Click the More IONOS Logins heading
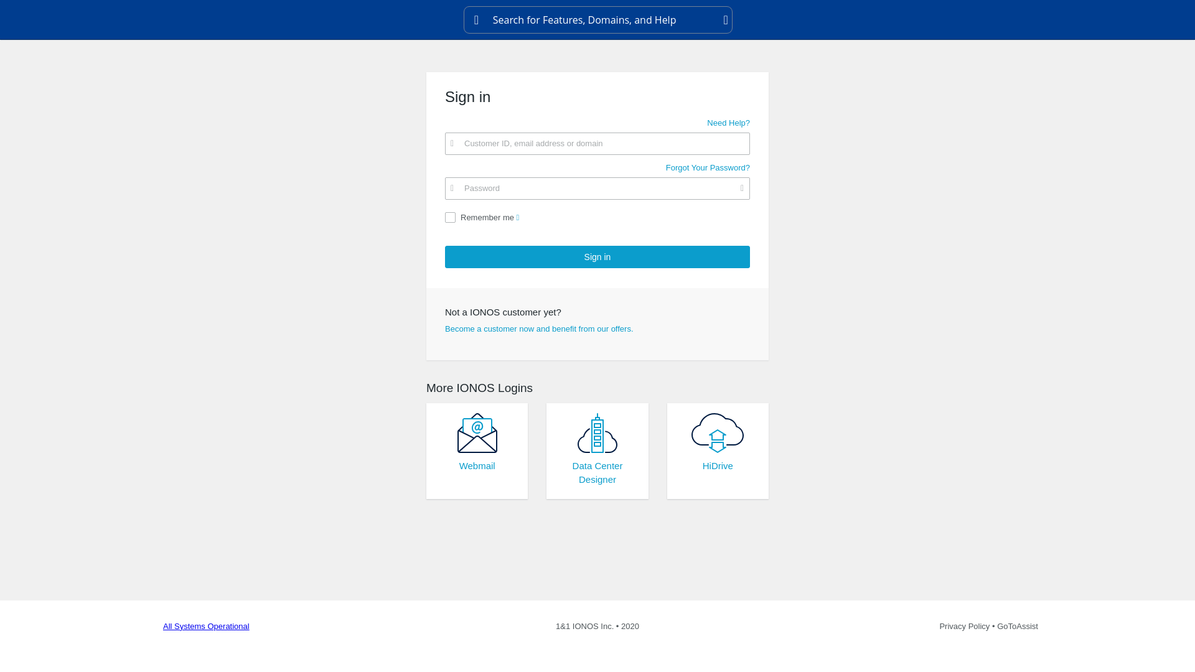 pyautogui.click(x=479, y=388)
